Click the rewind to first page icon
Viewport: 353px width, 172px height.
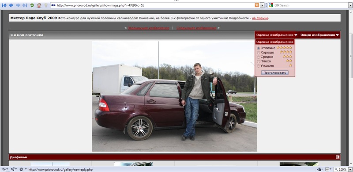(x=4, y=5)
